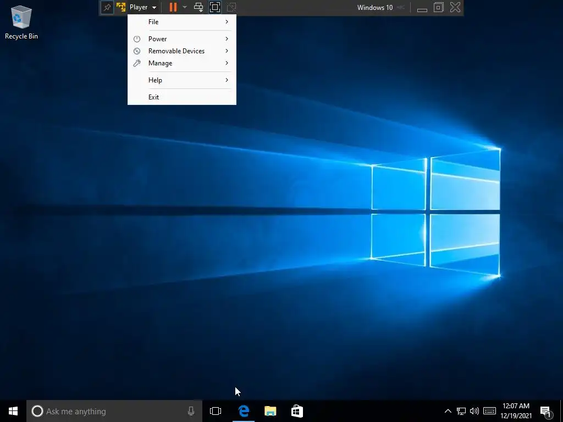The image size is (563, 422).
Task: Expand arrow next to Manage
Action: (227, 63)
